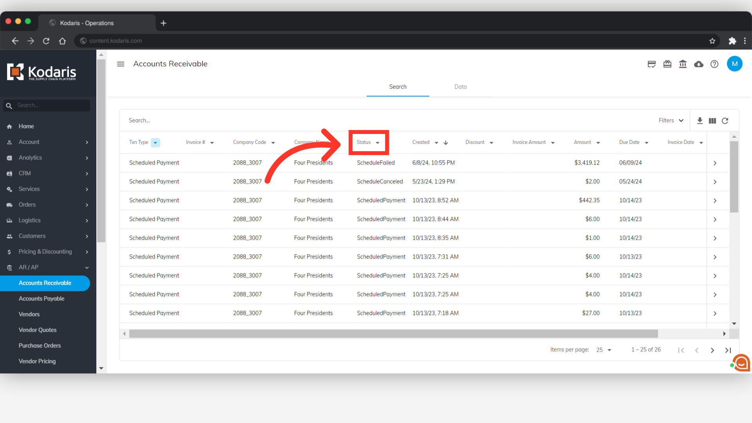Open the ScheduleFailed payment row details arrow
Image resolution: width=752 pixels, height=423 pixels.
(x=715, y=163)
